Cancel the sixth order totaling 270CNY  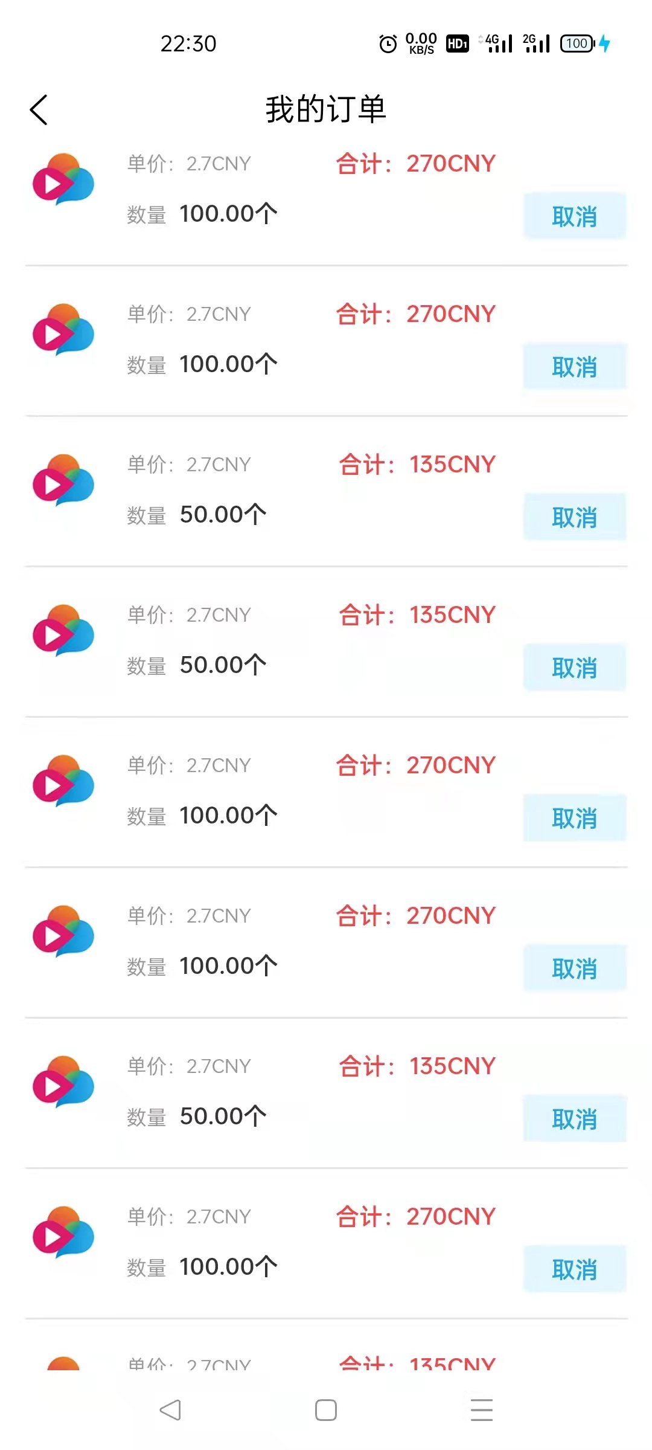pyautogui.click(x=574, y=968)
